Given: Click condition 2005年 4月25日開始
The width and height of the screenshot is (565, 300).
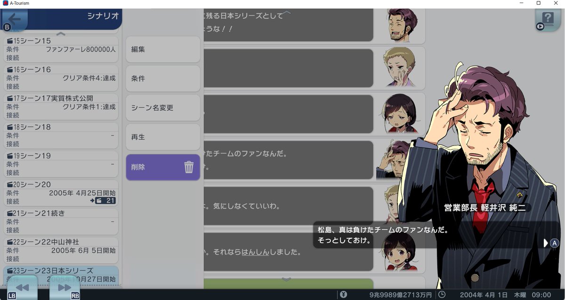Looking at the screenshot, I should tap(82, 193).
